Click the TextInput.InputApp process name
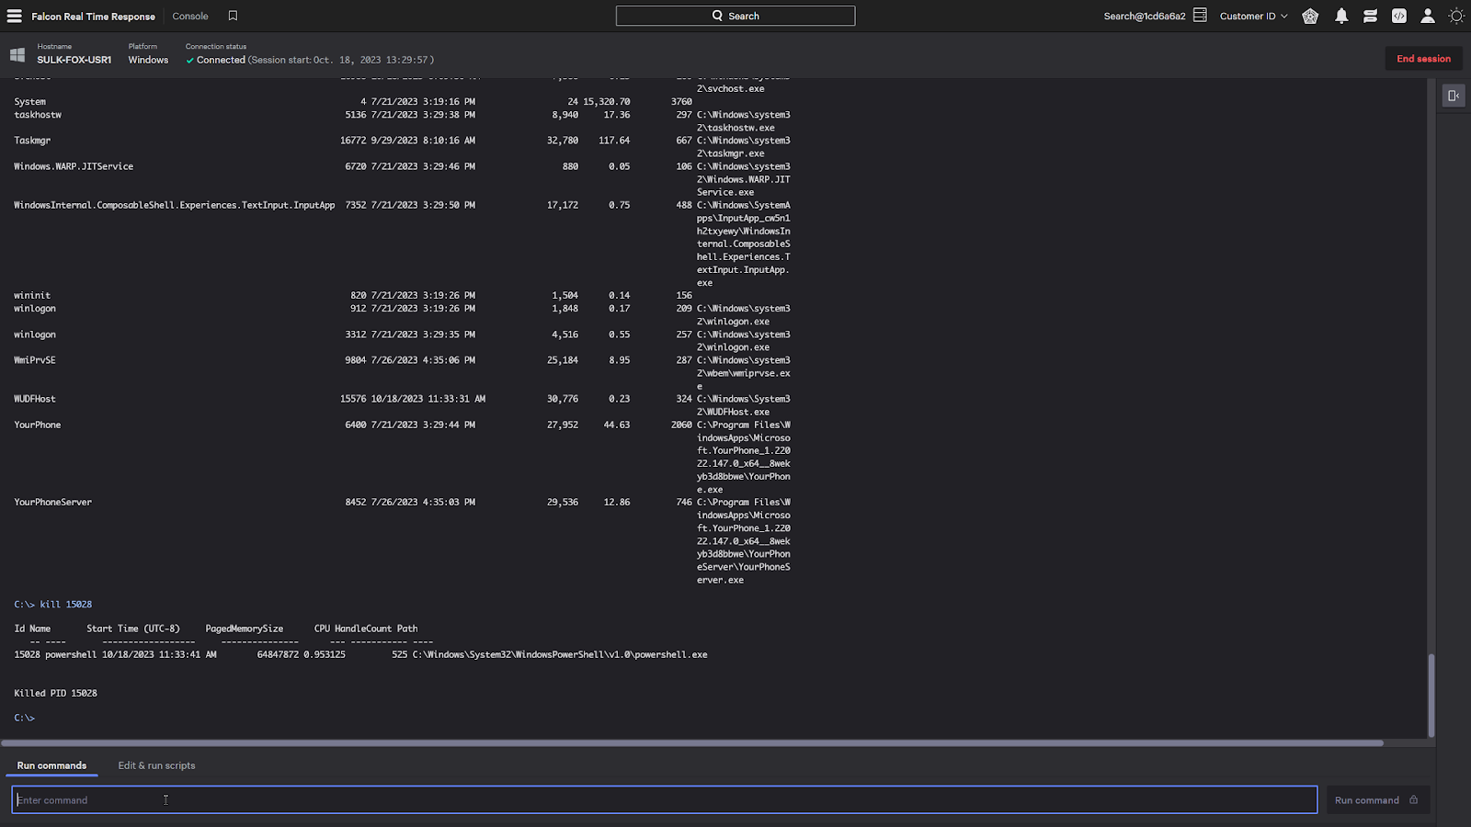 coord(175,205)
